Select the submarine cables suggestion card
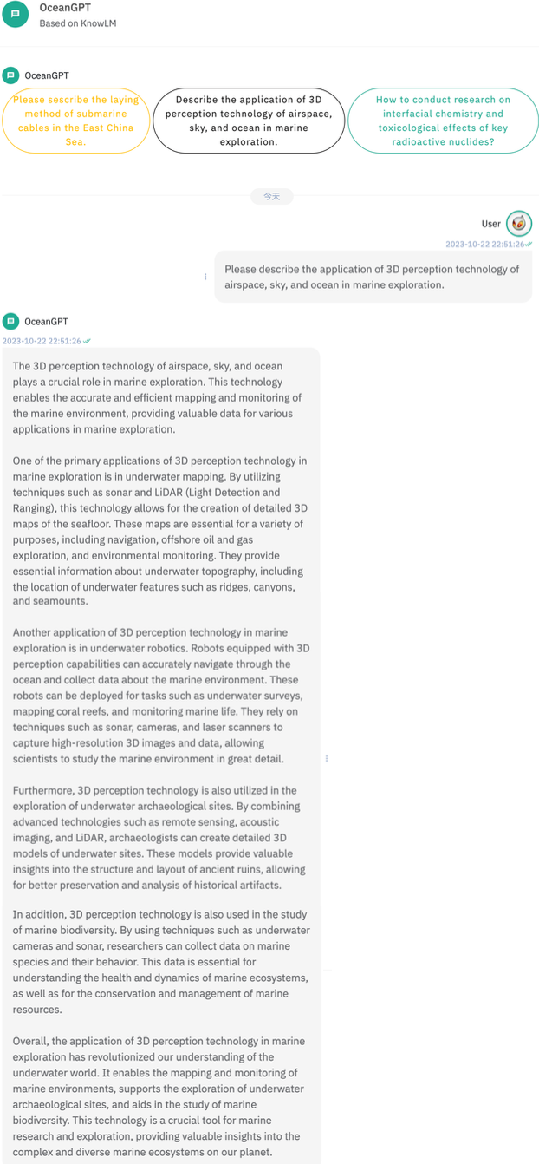This screenshot has width=539, height=1164. tap(75, 121)
